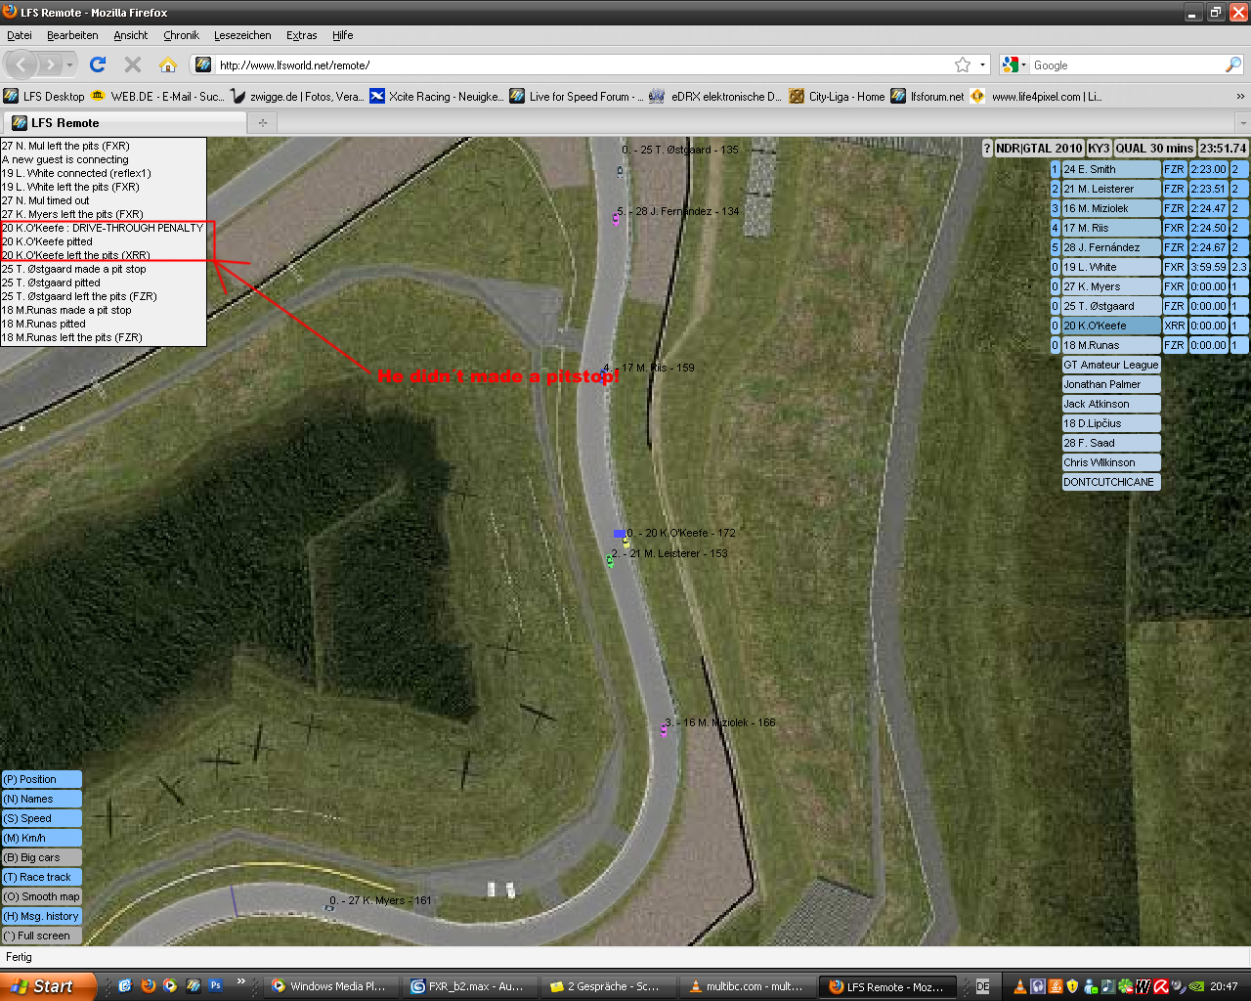
Task: Go back with the Firefox back arrow
Action: pyautogui.click(x=22, y=65)
